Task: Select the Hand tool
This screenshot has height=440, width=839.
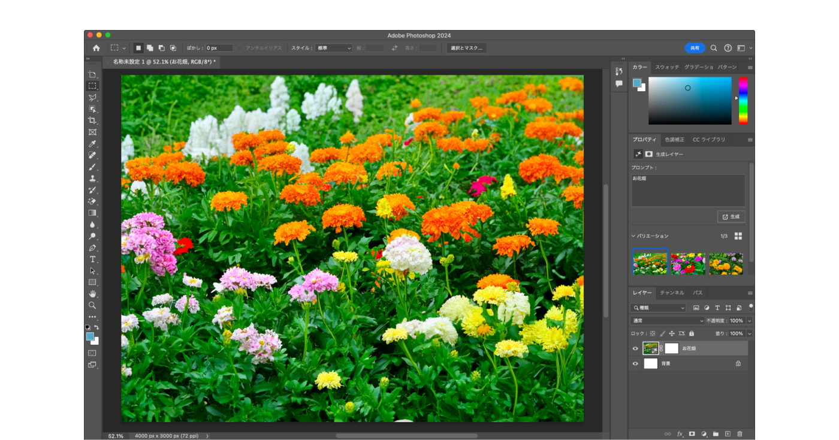Action: [92, 294]
